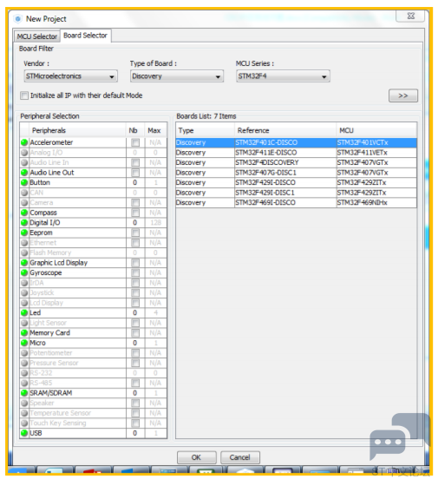The width and height of the screenshot is (438, 485).
Task: Close the New Project dialog
Action: (x=410, y=16)
